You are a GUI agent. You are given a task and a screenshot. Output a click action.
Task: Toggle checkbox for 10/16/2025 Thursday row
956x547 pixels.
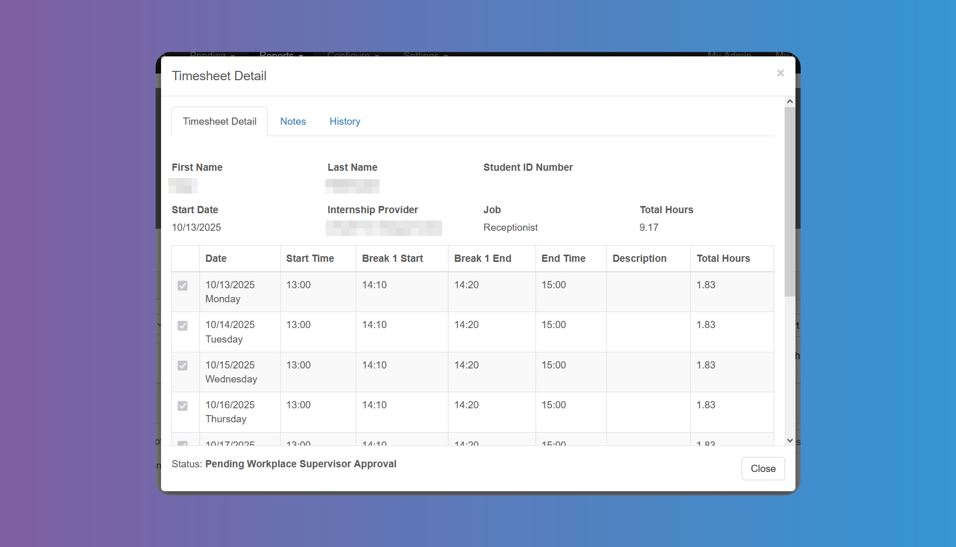click(x=182, y=406)
